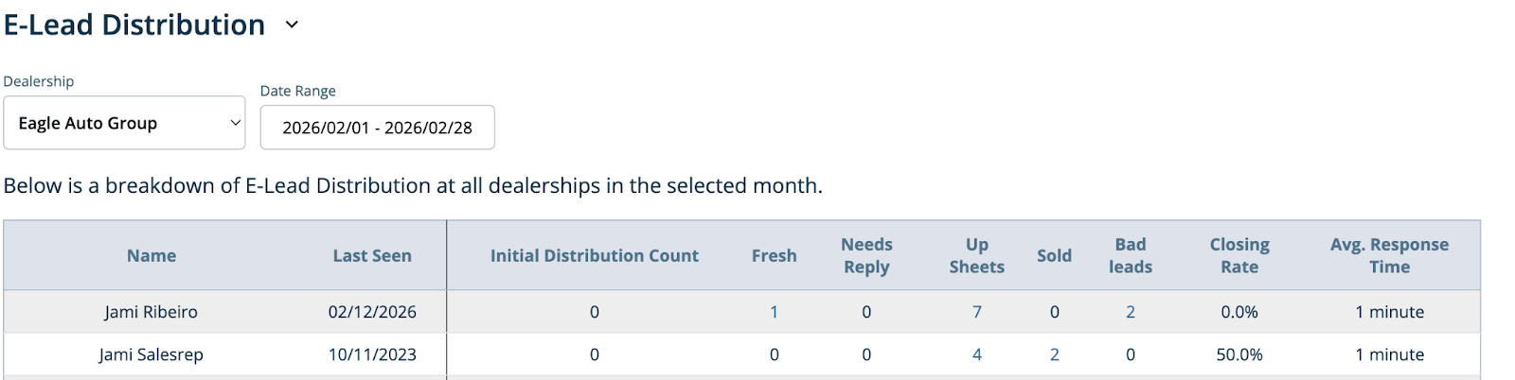Sort by Initial Distribution Count header
Screen dimensions: 1515x380
[x=594, y=256]
